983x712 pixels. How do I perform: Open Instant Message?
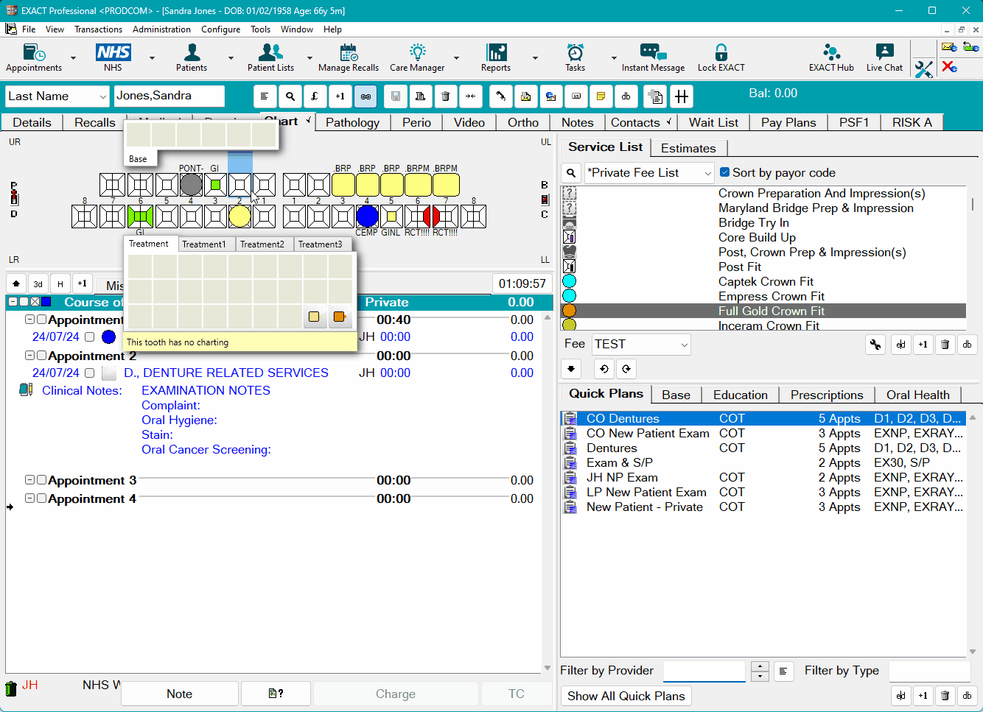click(x=653, y=57)
